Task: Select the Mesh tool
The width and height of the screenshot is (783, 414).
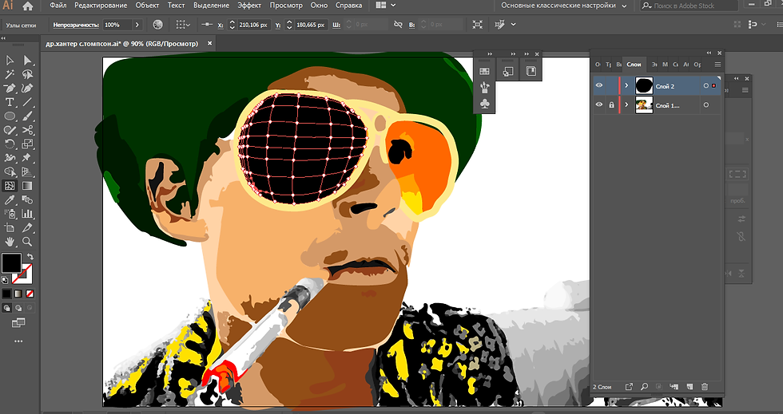Action: click(x=10, y=186)
